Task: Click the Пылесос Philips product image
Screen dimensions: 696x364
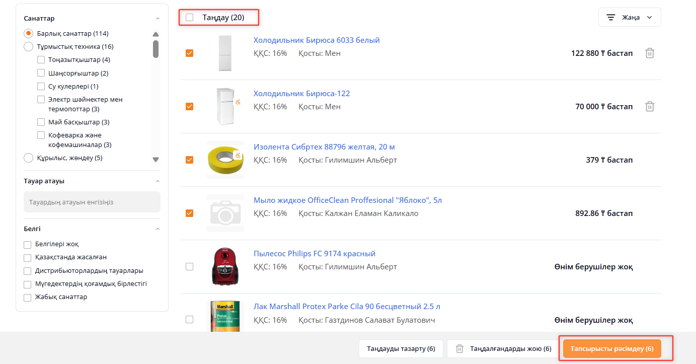Action: pos(225,266)
